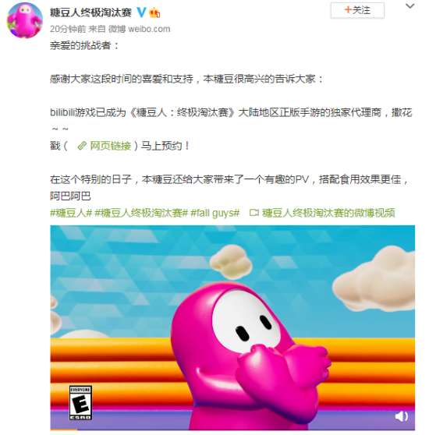Click the 糖豆人终极淘汰赛 account name
Screen dimensions: 429x435
(90, 12)
